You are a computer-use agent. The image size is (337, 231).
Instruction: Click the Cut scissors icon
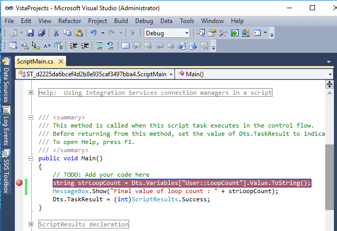tap(56, 33)
